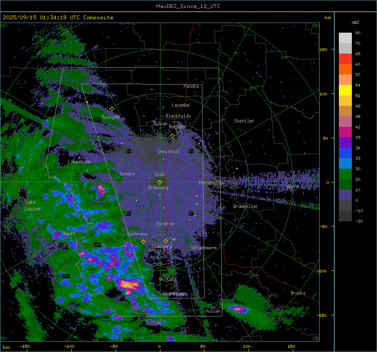This screenshot has width=377, height=352.
Task: Click the Blackfalds town label
Action: [178, 116]
